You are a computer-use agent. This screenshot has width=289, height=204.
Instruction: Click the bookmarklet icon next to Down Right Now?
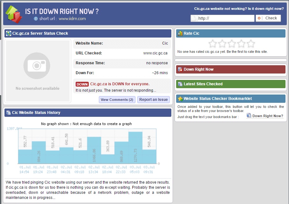249,116
